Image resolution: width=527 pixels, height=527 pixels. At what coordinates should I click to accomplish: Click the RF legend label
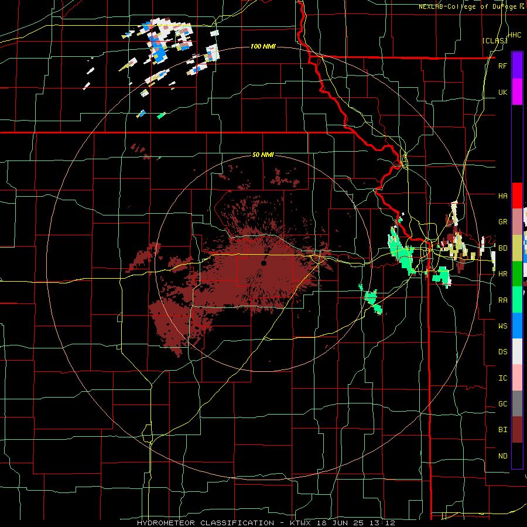coord(502,66)
